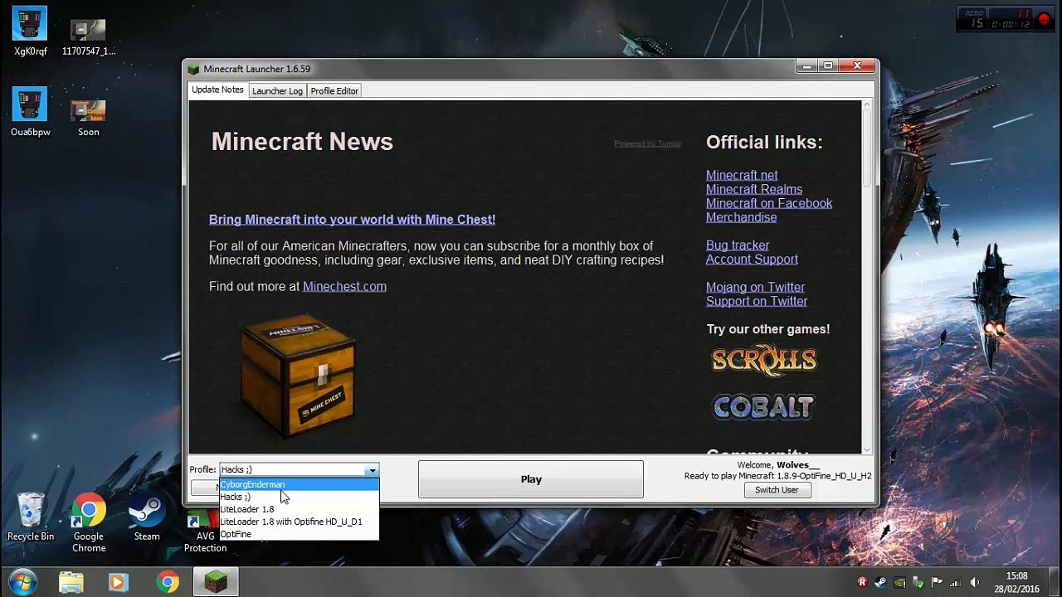Click the red R tray icon
This screenshot has height=597, width=1062.
coord(862,583)
